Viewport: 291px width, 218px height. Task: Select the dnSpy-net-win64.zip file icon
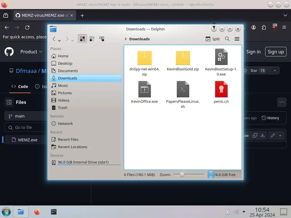(x=144, y=58)
